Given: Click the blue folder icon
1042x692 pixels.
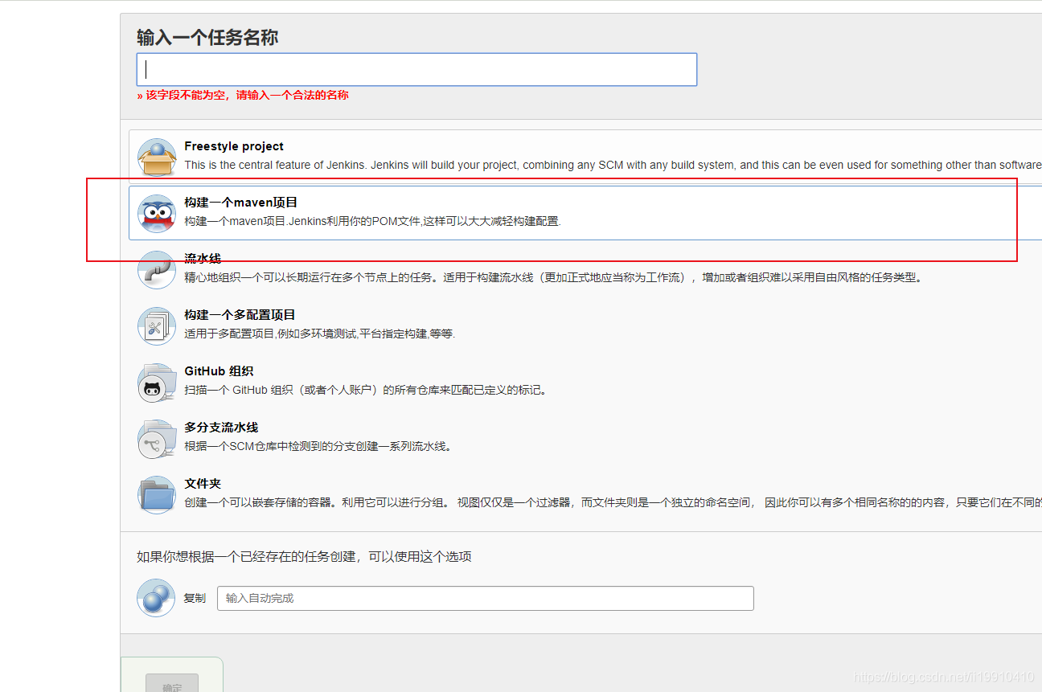Looking at the screenshot, I should coord(156,494).
